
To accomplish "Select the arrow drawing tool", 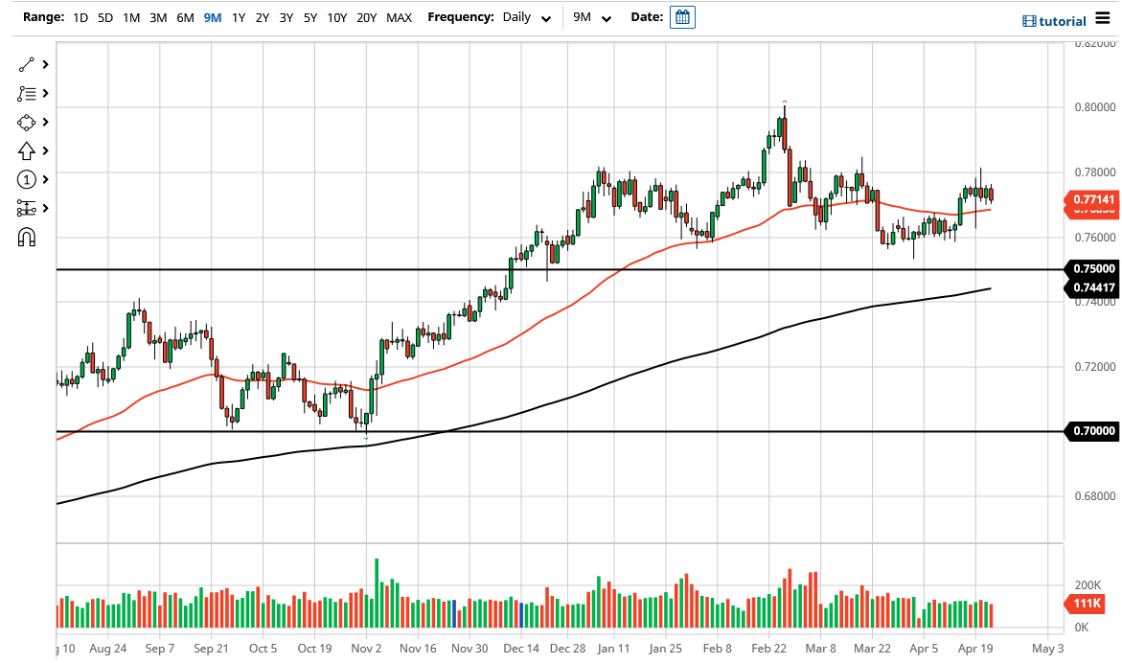I will [x=27, y=150].
